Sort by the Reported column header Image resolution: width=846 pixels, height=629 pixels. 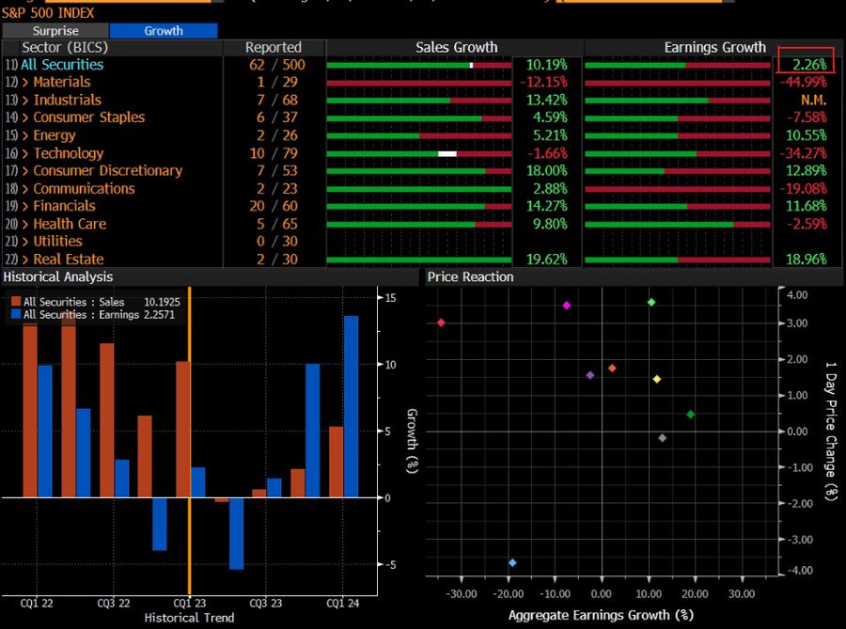[274, 47]
